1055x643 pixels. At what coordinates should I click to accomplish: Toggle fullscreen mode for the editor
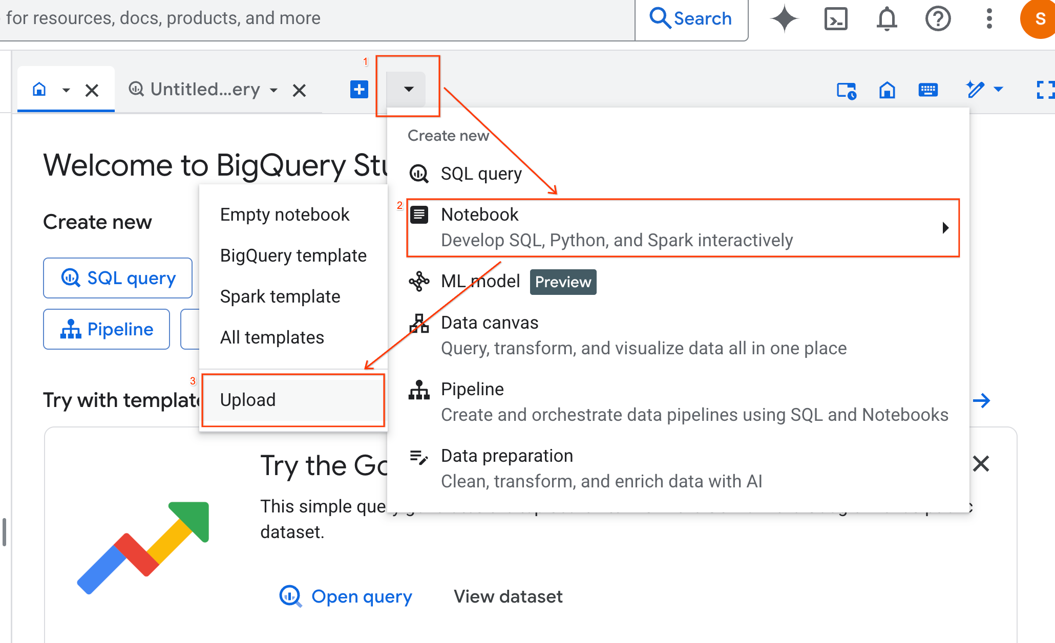[x=1045, y=90]
